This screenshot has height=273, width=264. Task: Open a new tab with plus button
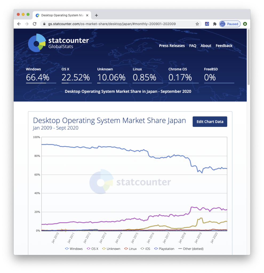tap(97, 15)
